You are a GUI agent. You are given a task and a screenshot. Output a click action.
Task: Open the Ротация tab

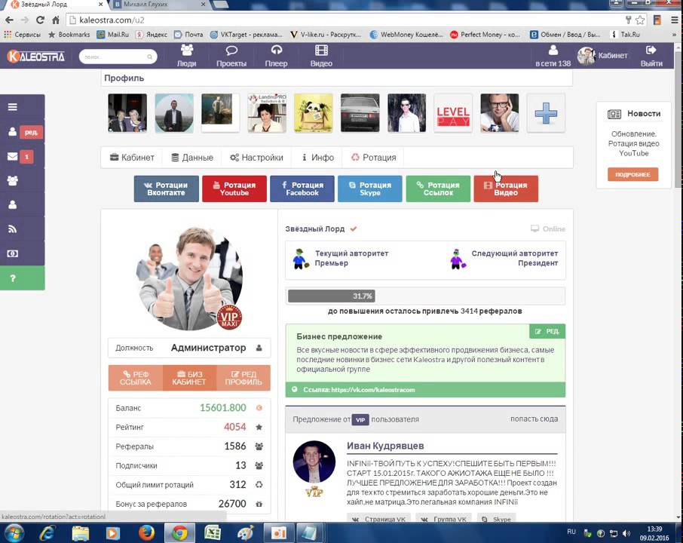click(x=373, y=158)
